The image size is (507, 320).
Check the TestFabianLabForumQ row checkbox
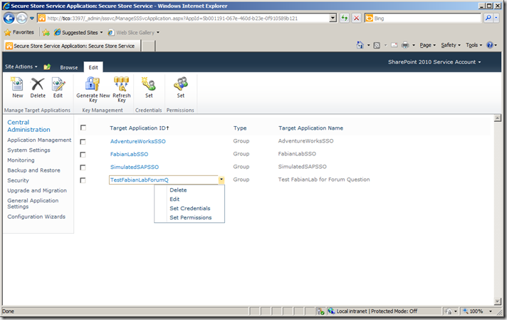tap(83, 180)
